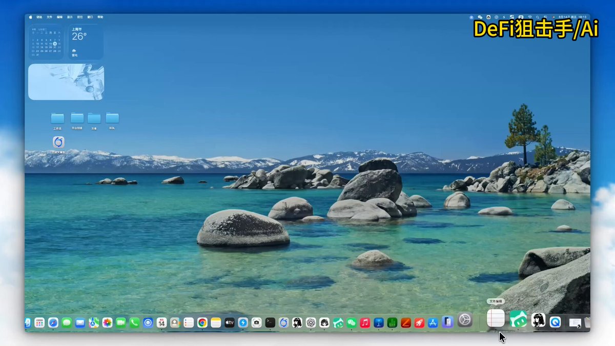Open the Apple menu

coord(30,17)
